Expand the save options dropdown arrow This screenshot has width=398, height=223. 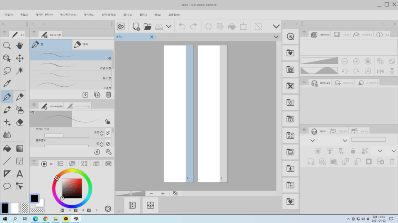point(169,26)
